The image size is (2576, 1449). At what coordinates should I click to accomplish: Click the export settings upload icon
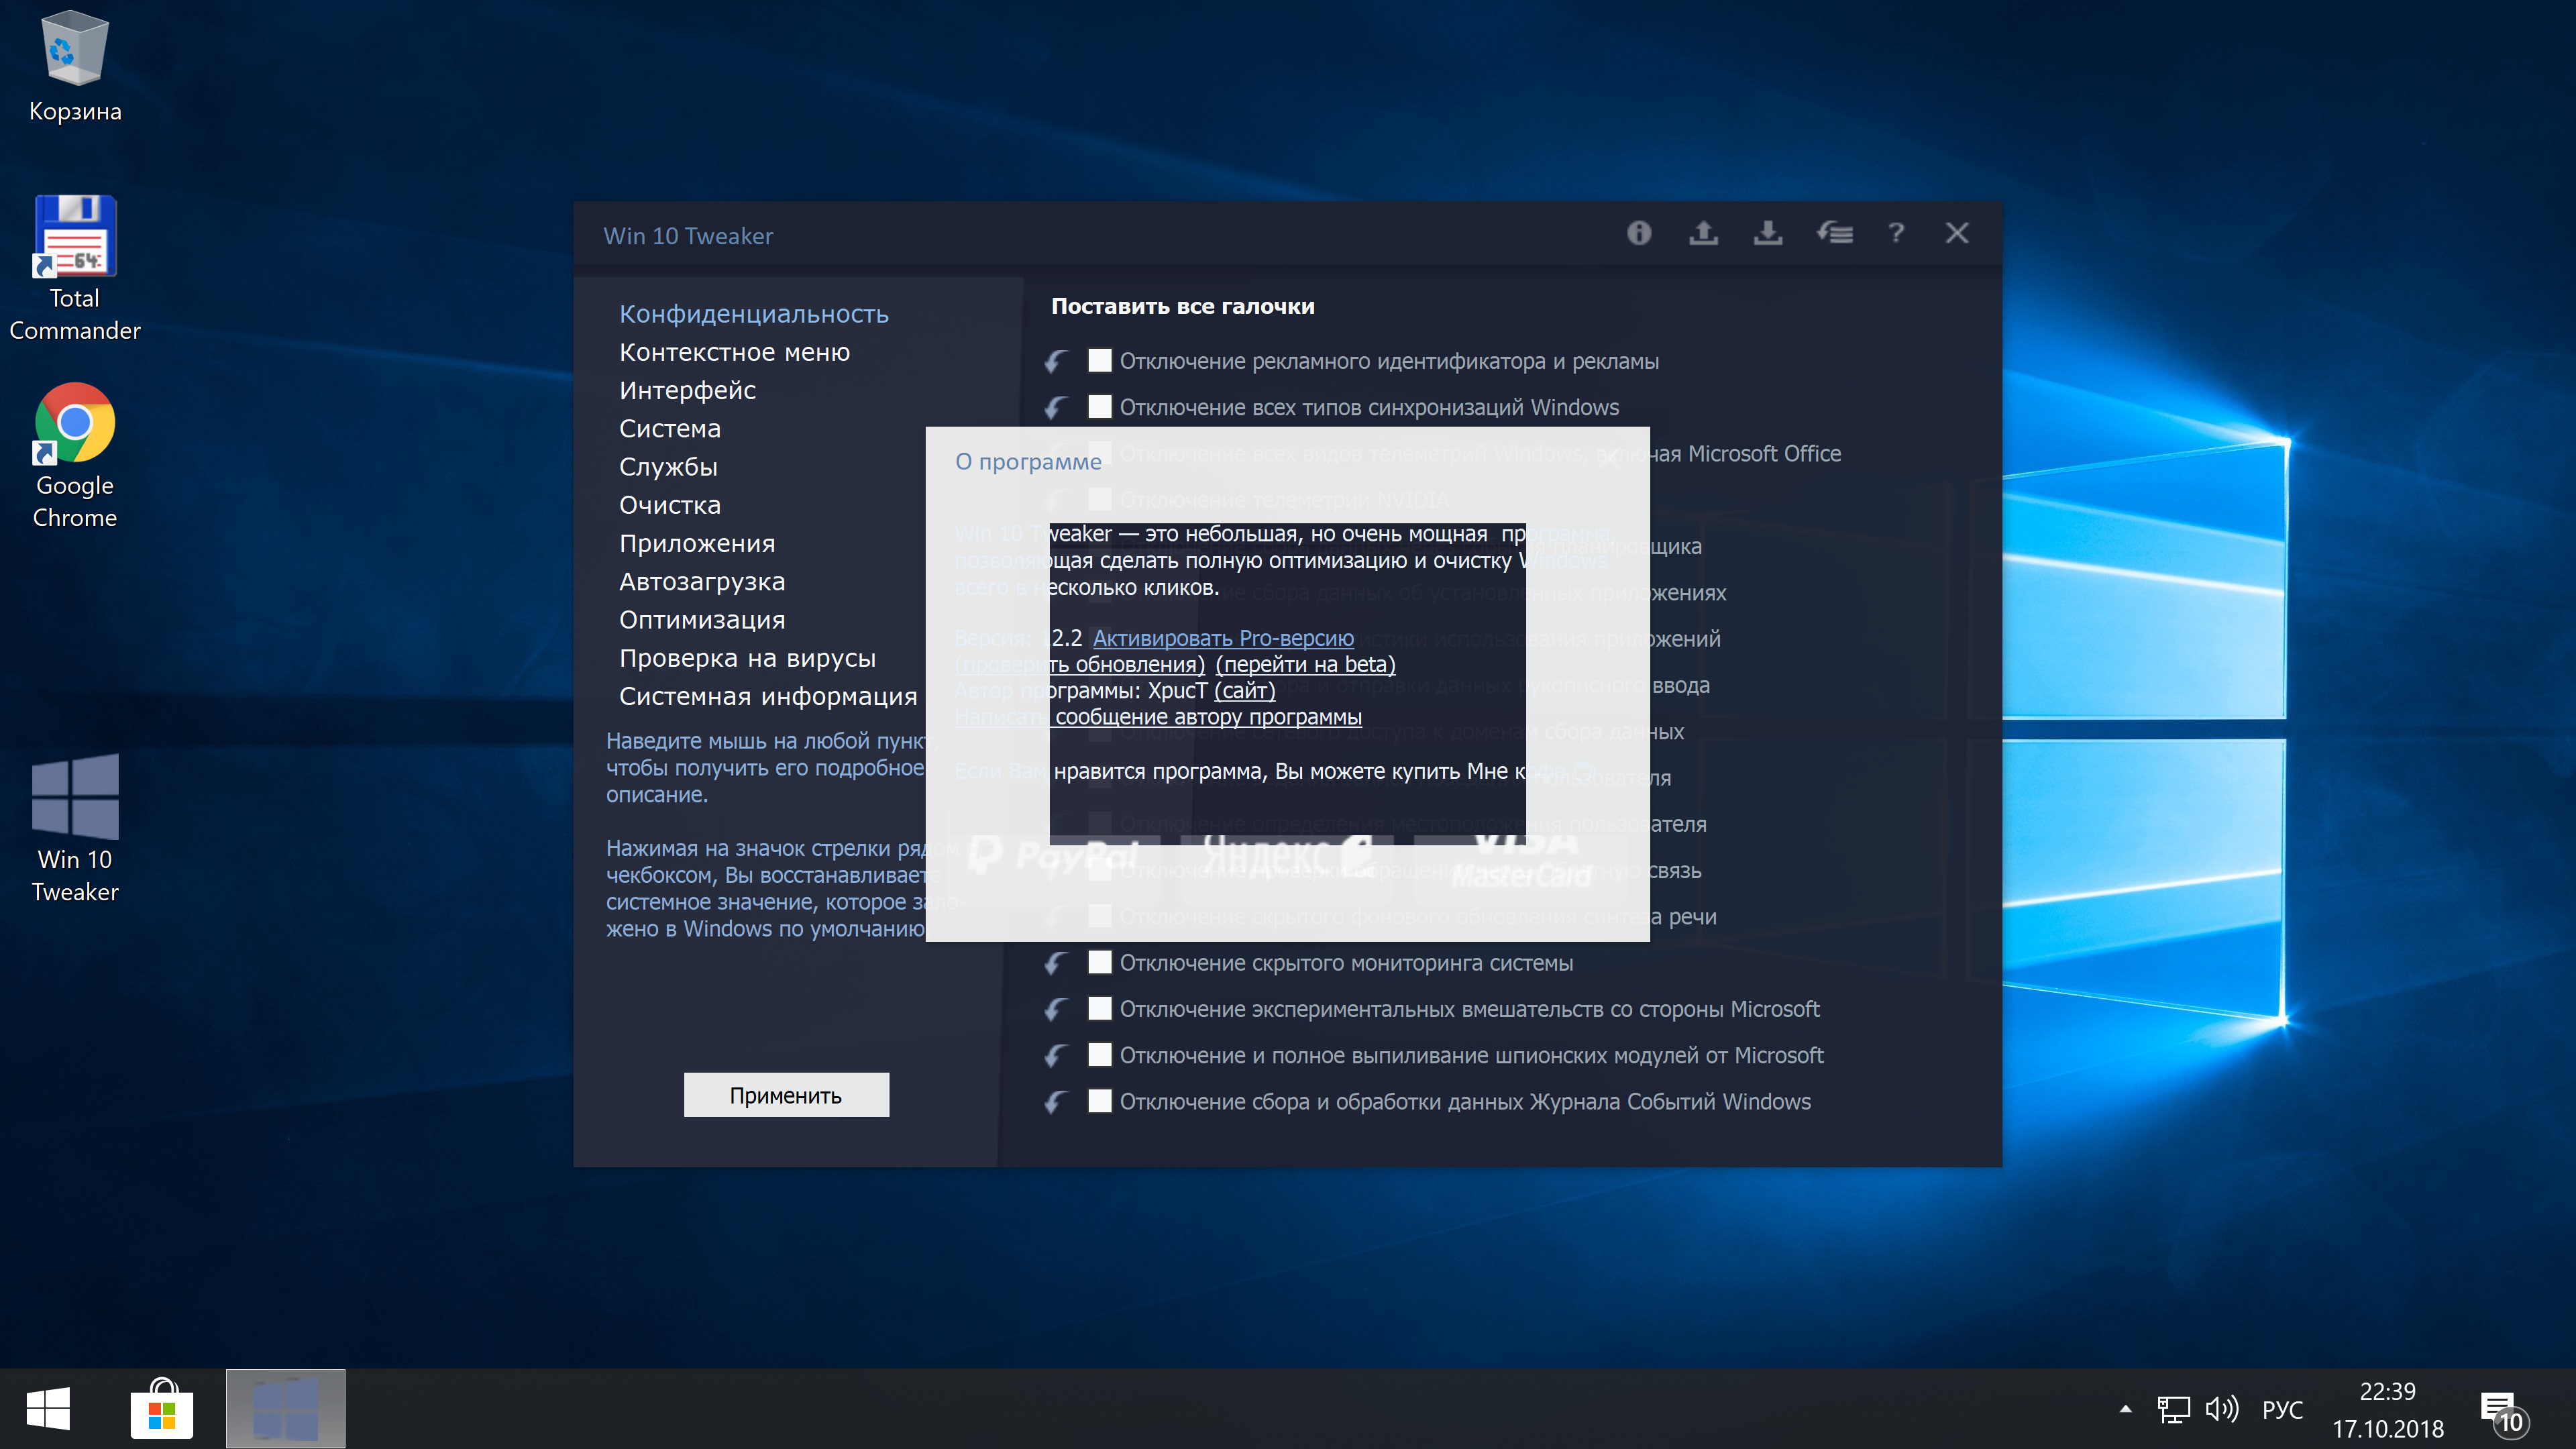(x=1703, y=233)
